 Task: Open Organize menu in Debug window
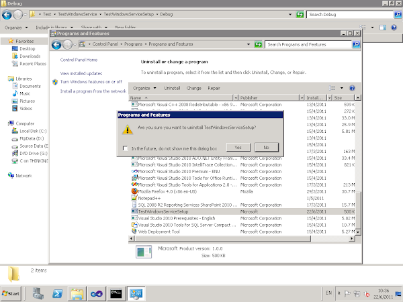[x=16, y=28]
